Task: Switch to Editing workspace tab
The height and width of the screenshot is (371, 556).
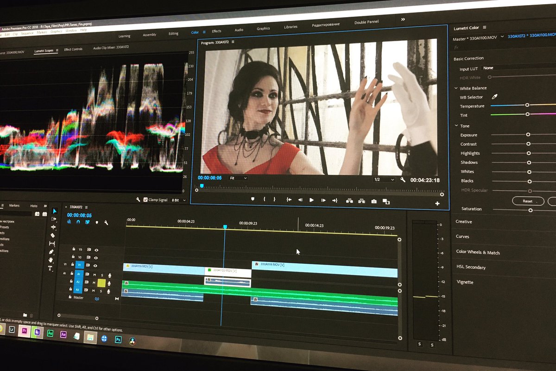Action: point(173,33)
